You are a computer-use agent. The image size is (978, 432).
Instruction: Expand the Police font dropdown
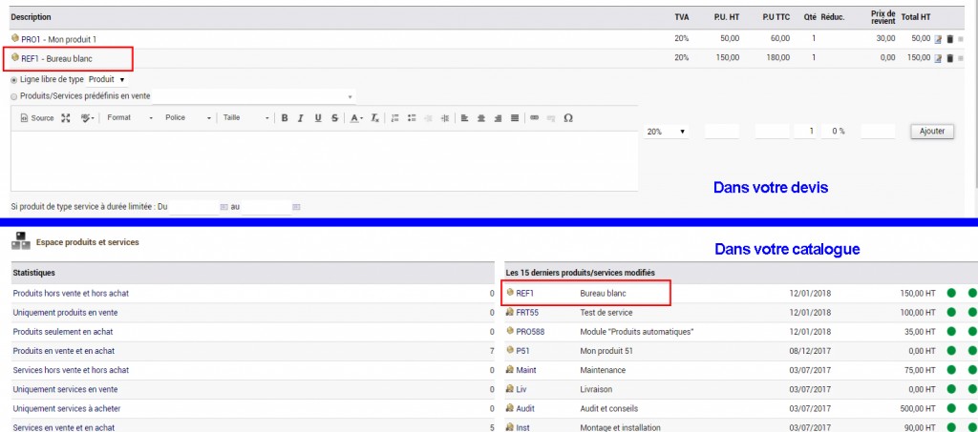point(187,118)
